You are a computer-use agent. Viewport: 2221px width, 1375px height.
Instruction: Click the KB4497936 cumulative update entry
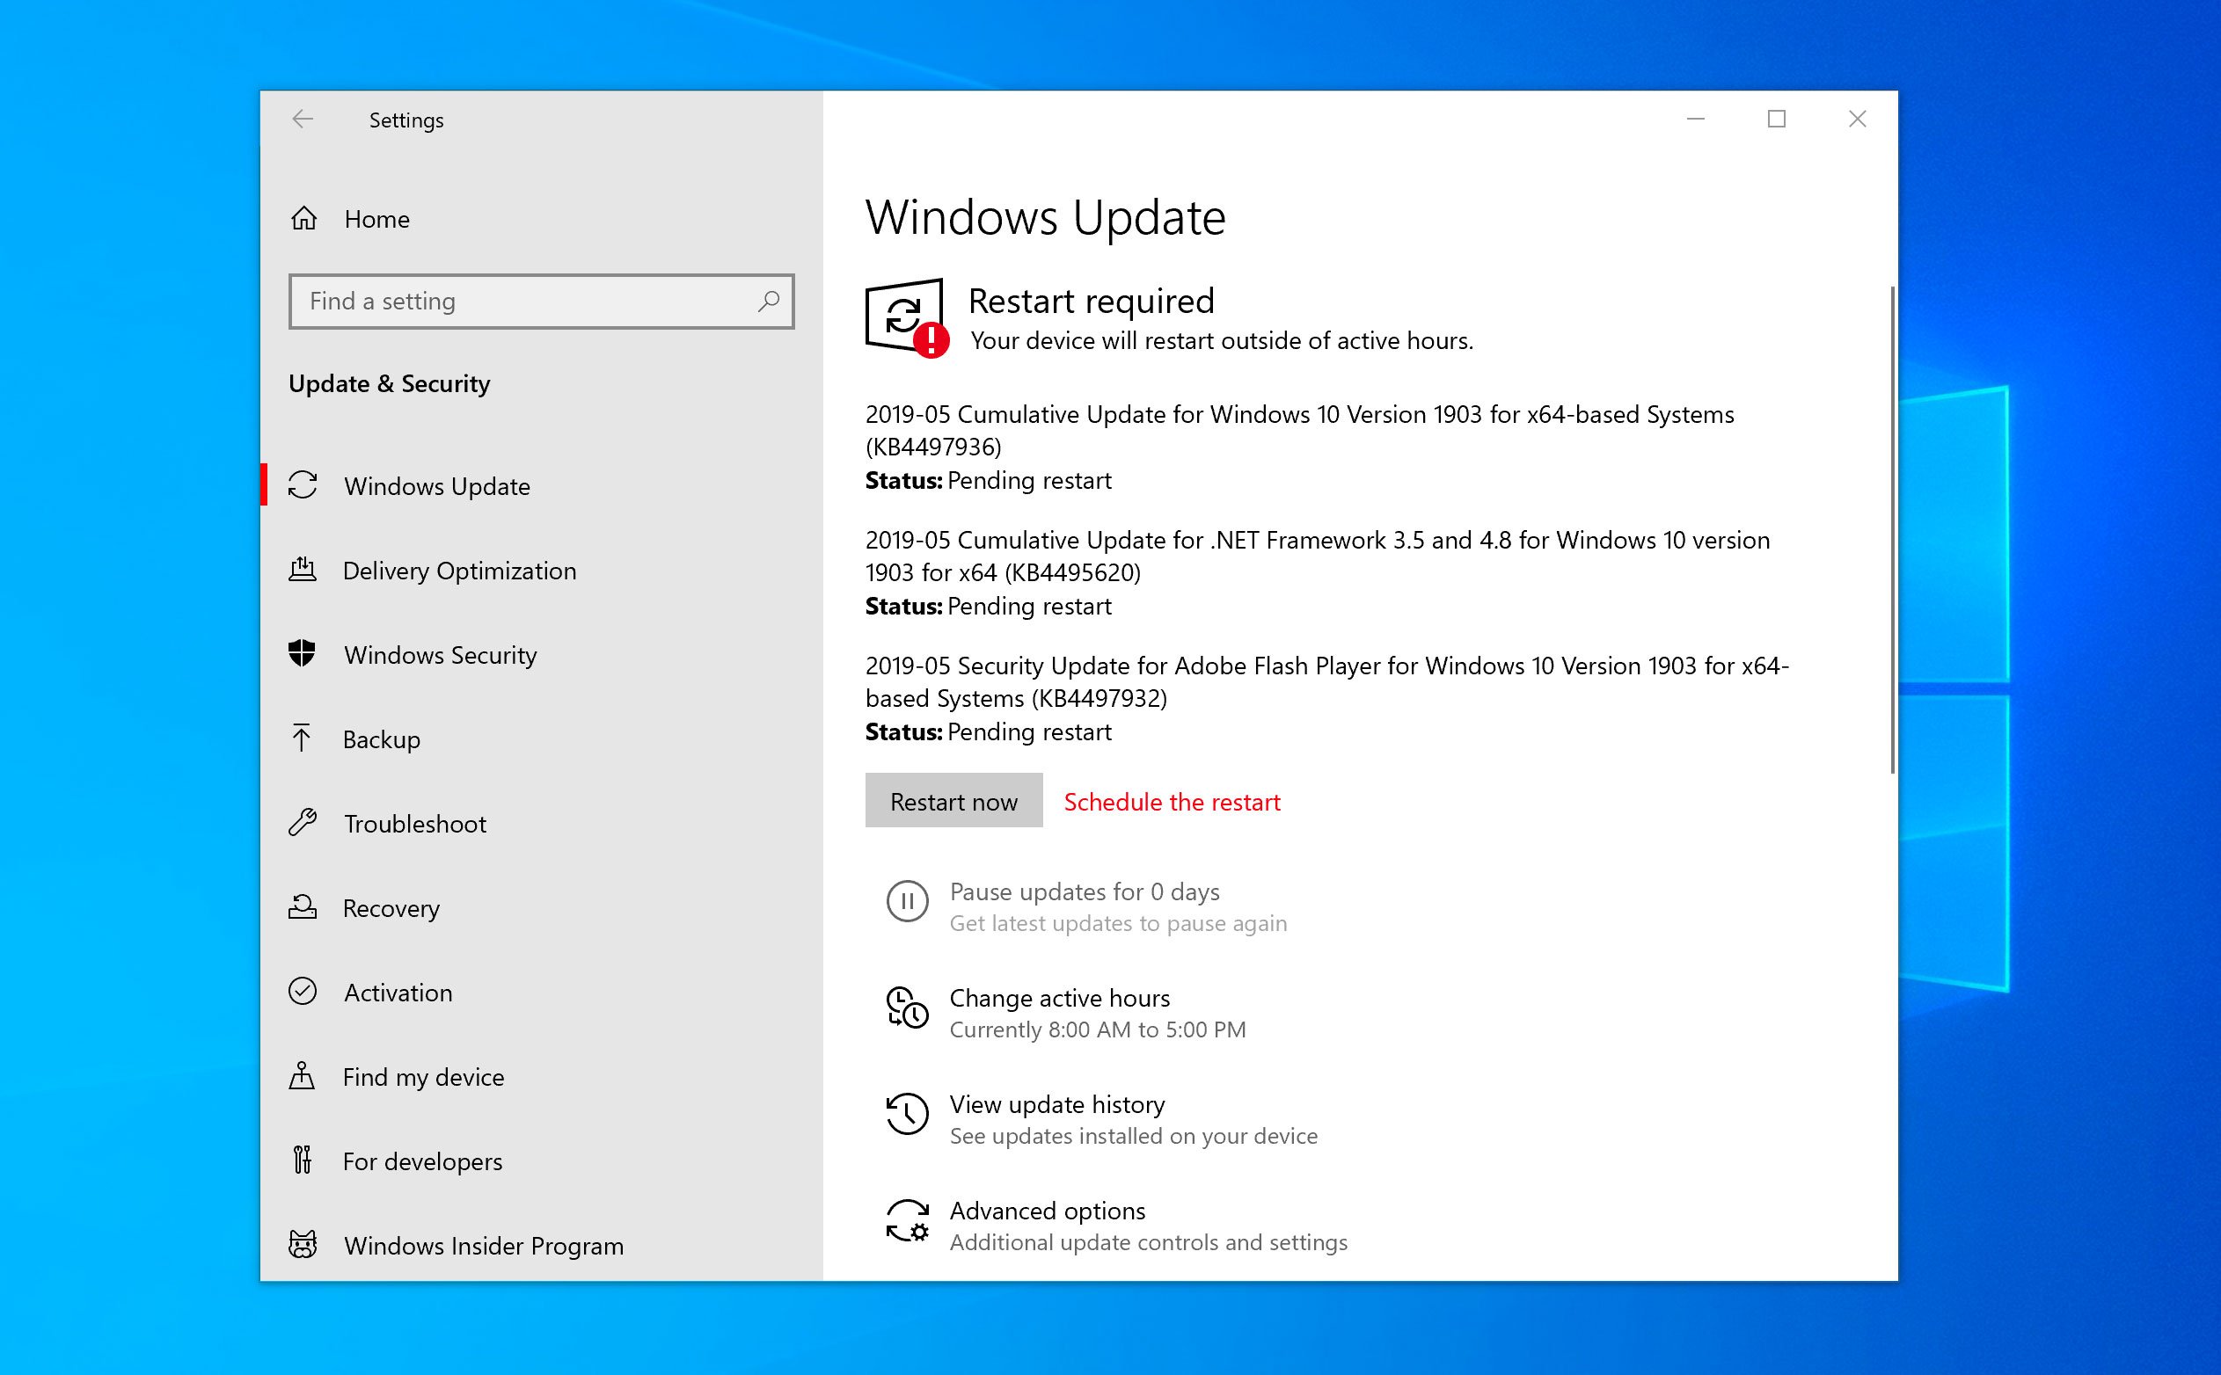[x=1299, y=447]
